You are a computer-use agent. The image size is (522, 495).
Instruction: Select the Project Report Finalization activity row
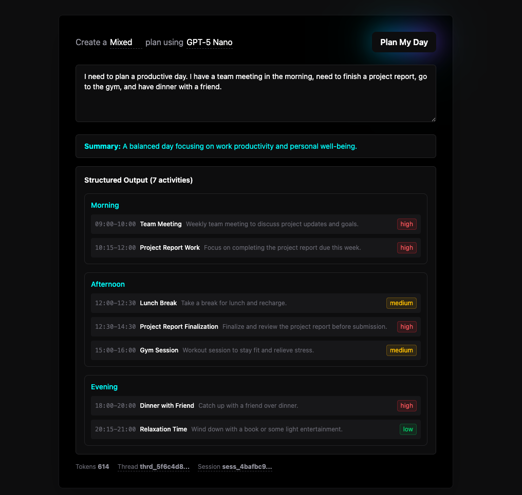coord(255,327)
